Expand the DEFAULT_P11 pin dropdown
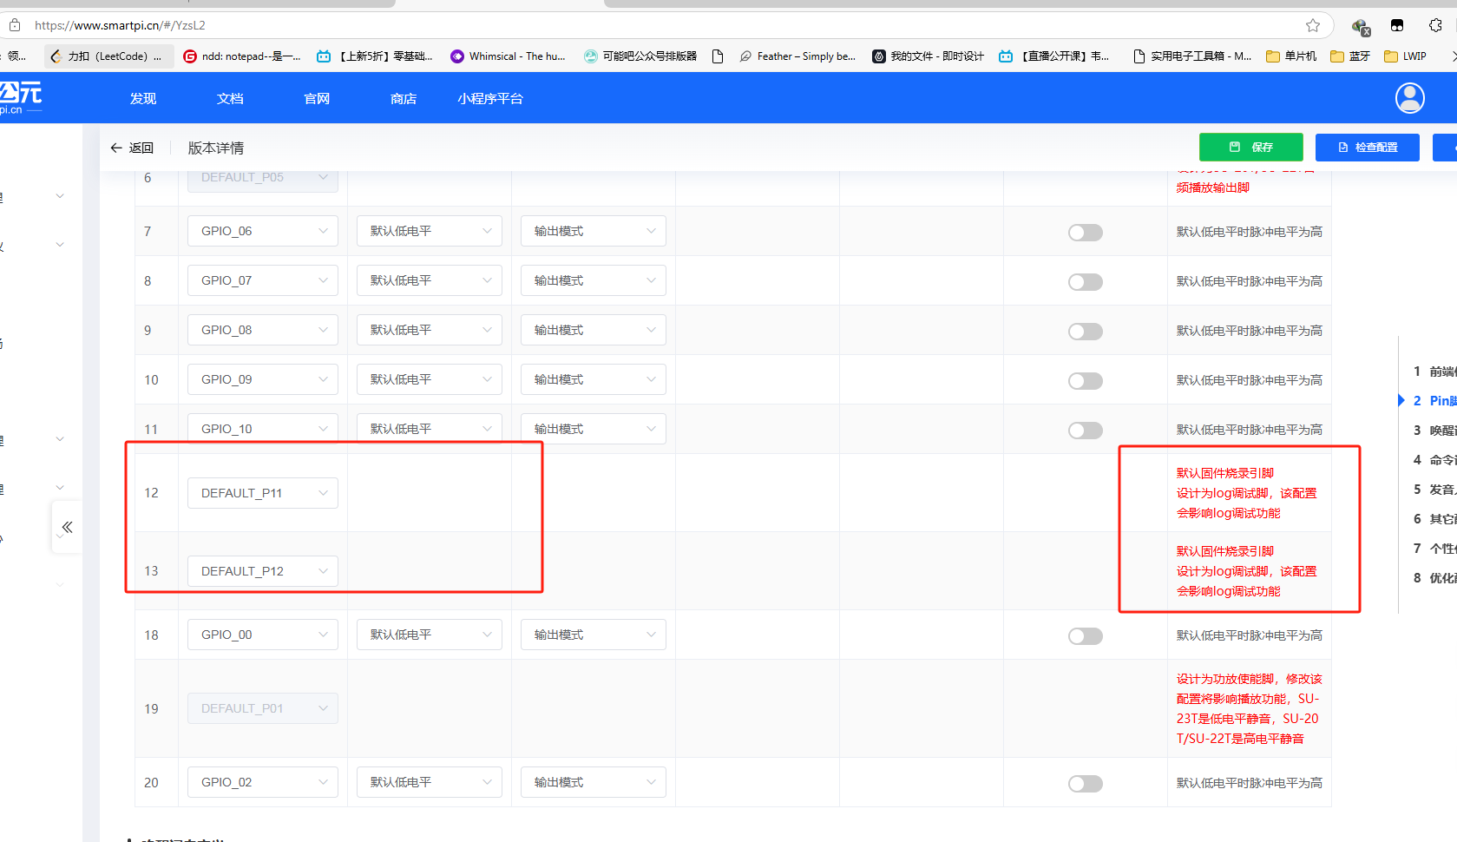The width and height of the screenshot is (1457, 842). pos(262,493)
